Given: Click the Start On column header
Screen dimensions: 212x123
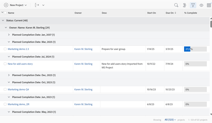Looking at the screenshot, I should [x=152, y=13].
